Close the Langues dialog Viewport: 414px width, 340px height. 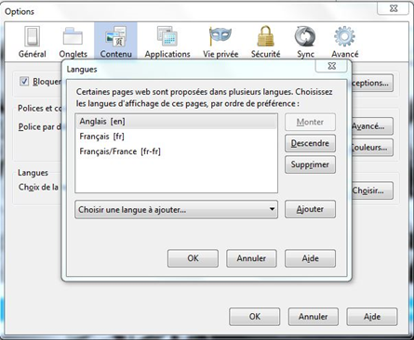point(331,66)
